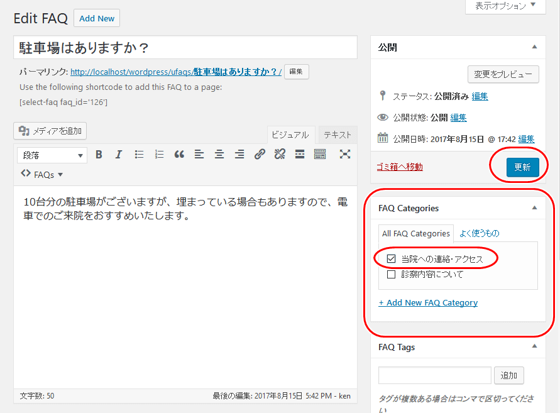This screenshot has height=413, width=560.
Task: Click the 追加 add tag button
Action: point(509,375)
